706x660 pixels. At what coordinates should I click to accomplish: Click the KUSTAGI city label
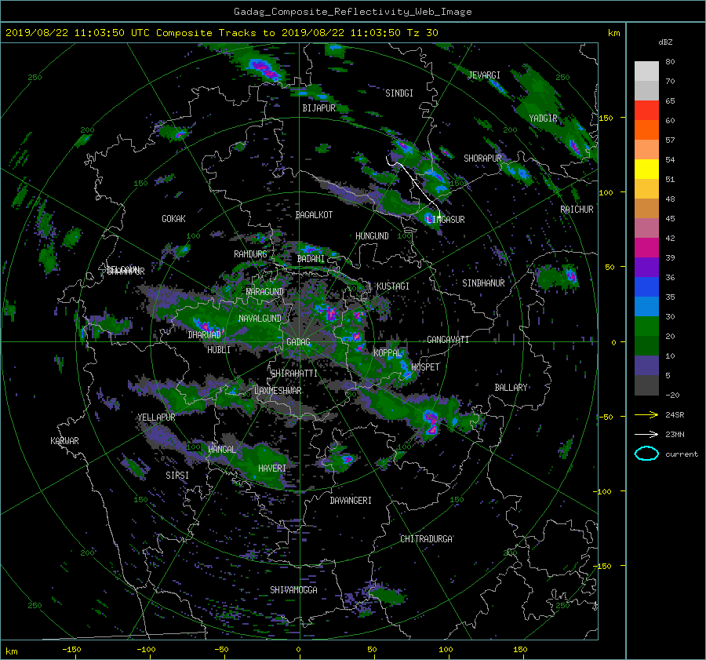pos(393,286)
